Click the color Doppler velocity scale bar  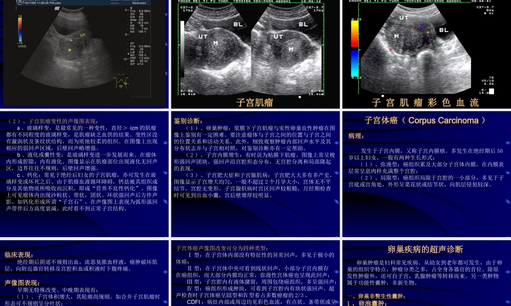[19, 28]
